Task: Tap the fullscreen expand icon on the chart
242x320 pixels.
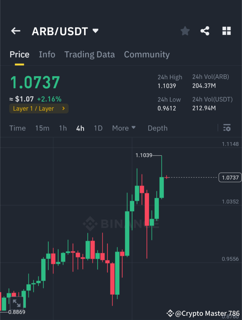Action: [x=17, y=303]
